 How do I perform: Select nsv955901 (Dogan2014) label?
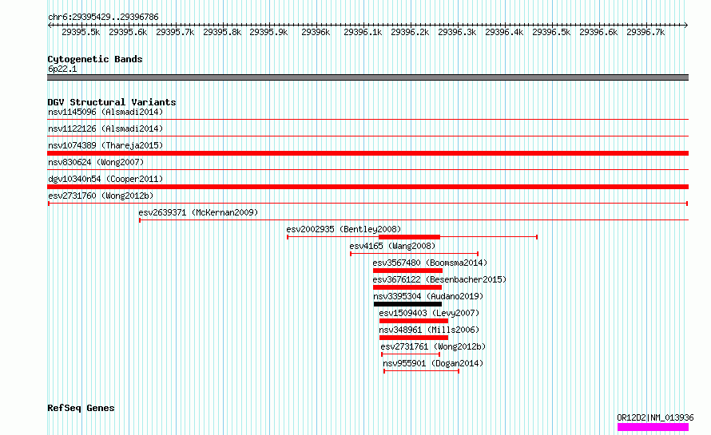tap(433, 363)
